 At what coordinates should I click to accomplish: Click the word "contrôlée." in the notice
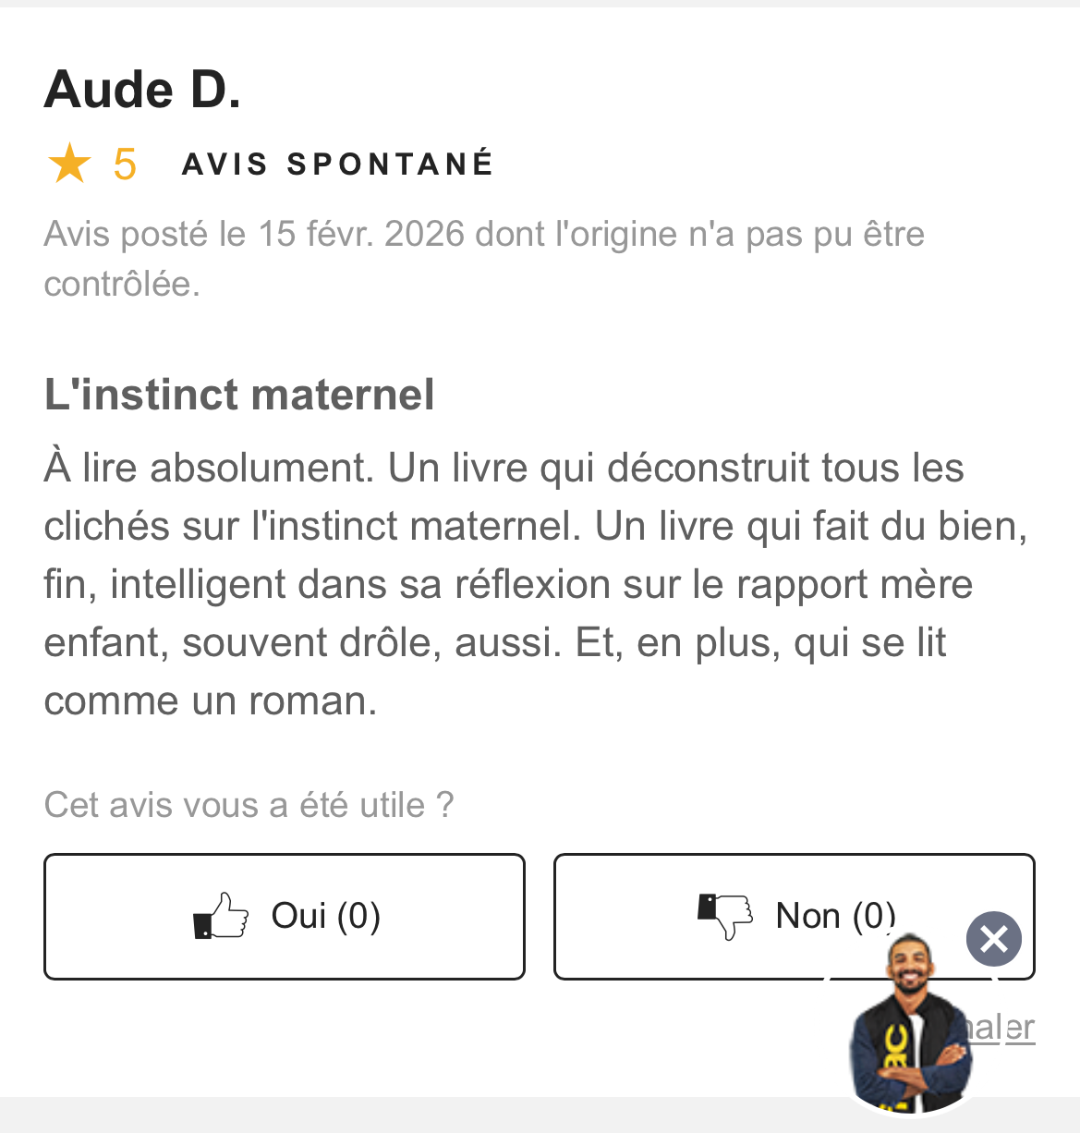(122, 284)
